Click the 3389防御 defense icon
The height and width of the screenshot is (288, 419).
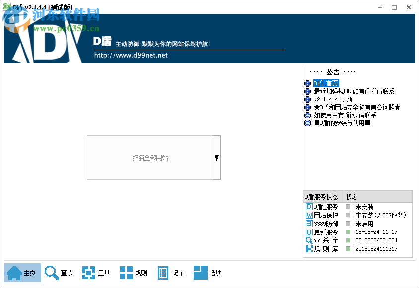pos(308,223)
